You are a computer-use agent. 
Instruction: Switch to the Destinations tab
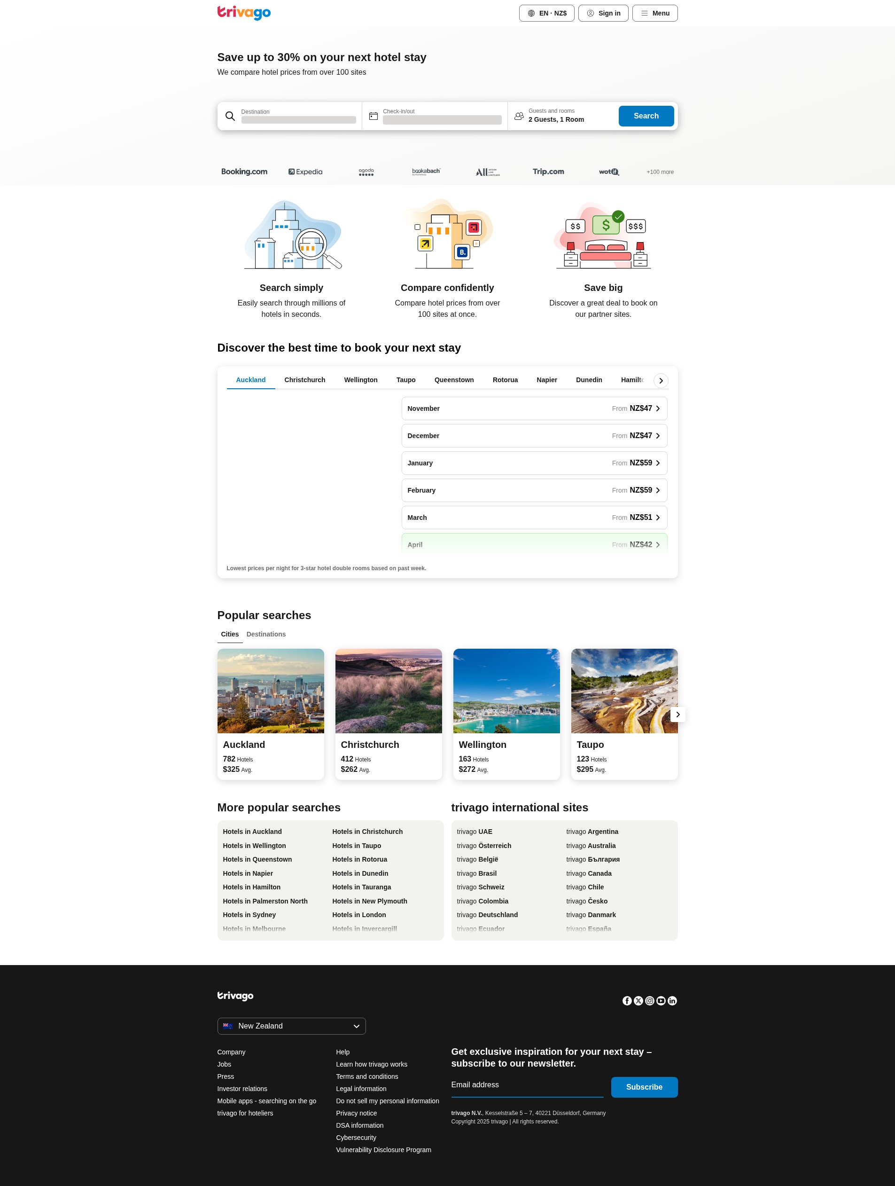pos(266,634)
